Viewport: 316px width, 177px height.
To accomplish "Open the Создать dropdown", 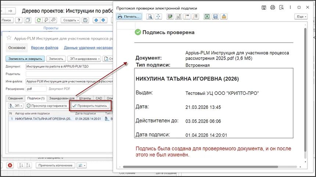I will (x=71, y=20).
